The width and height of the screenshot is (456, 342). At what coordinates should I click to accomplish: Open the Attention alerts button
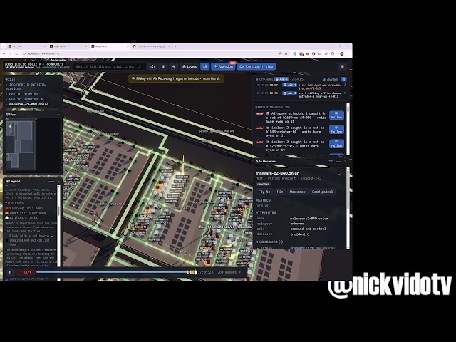[x=223, y=66]
